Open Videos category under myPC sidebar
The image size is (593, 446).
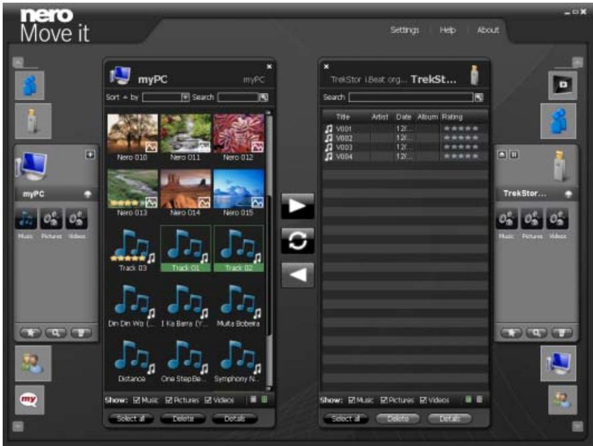click(77, 219)
